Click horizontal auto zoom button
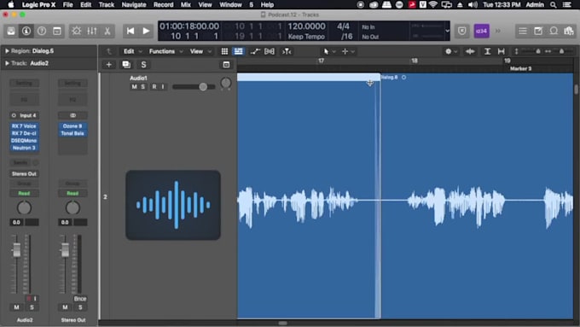This screenshot has width=580, height=327. tap(502, 51)
